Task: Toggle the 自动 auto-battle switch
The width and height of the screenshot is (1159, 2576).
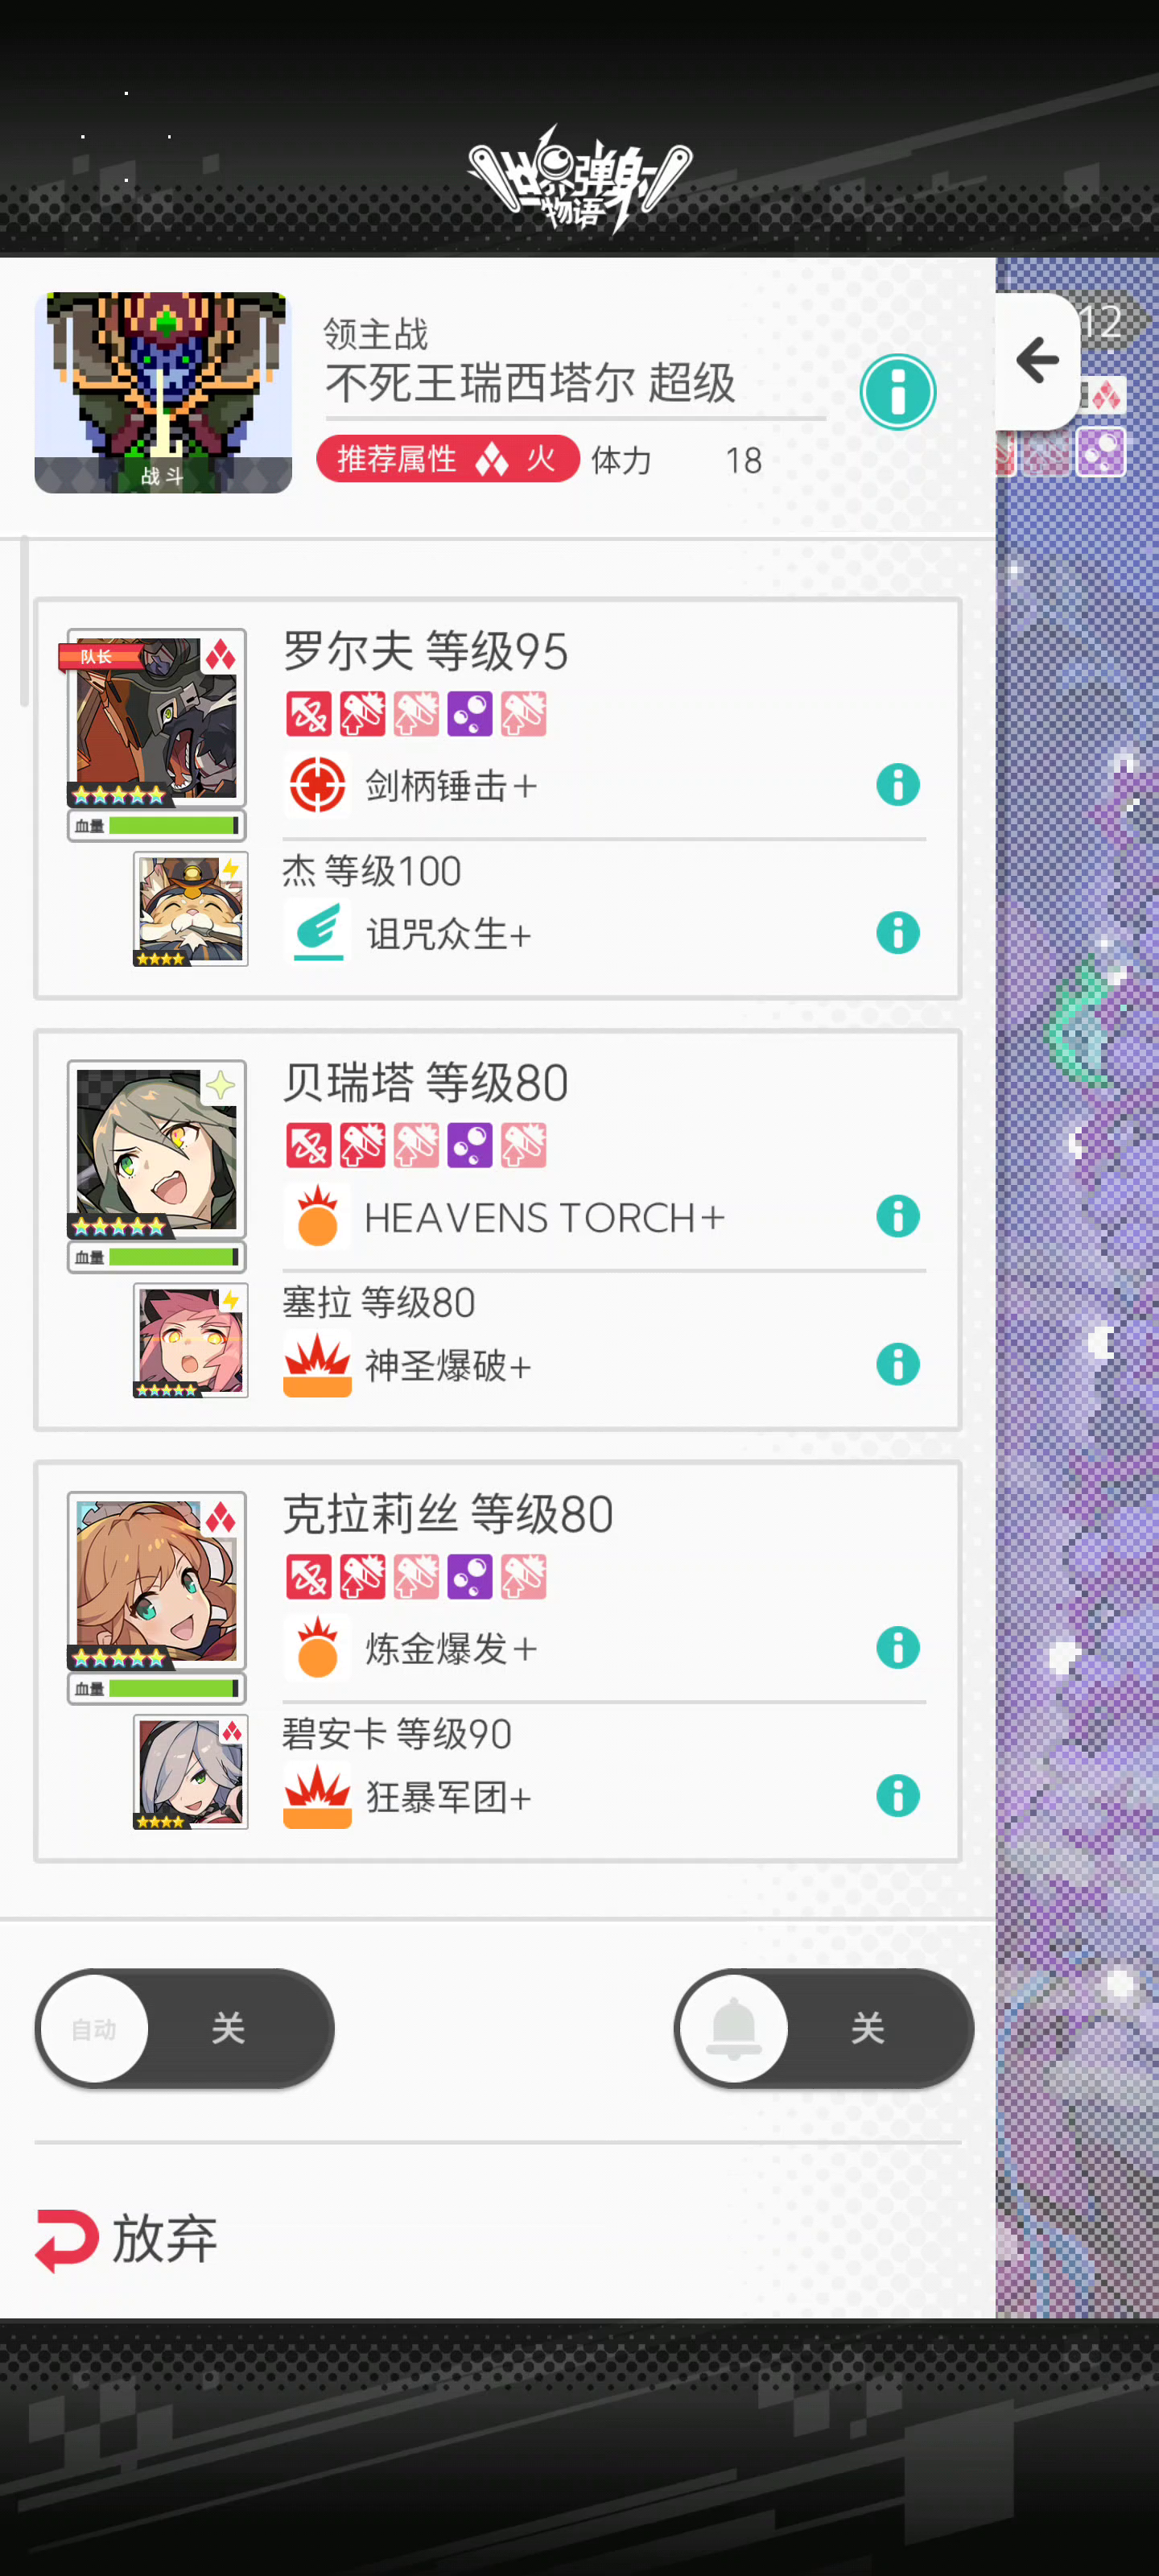Action: tap(185, 2029)
